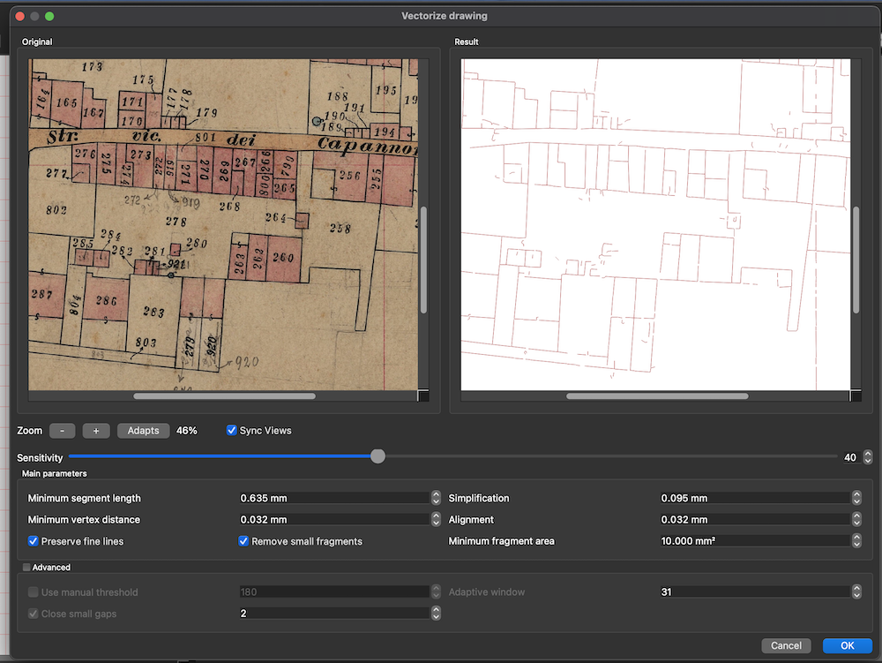
Task: Click the zoom in plus button
Action: pos(95,431)
